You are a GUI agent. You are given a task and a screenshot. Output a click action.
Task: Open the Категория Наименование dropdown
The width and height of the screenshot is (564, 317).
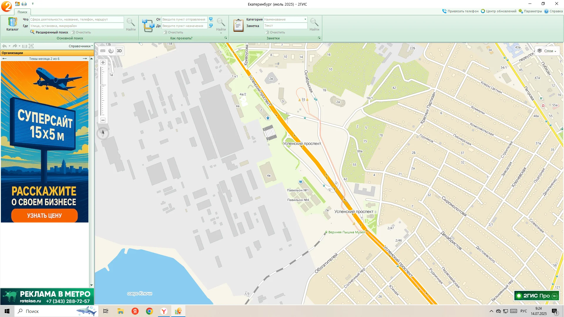[305, 19]
